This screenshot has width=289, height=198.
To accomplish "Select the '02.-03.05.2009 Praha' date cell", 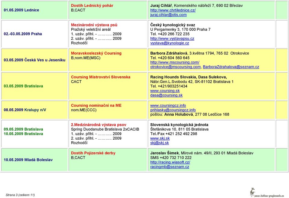I will (35, 34).
